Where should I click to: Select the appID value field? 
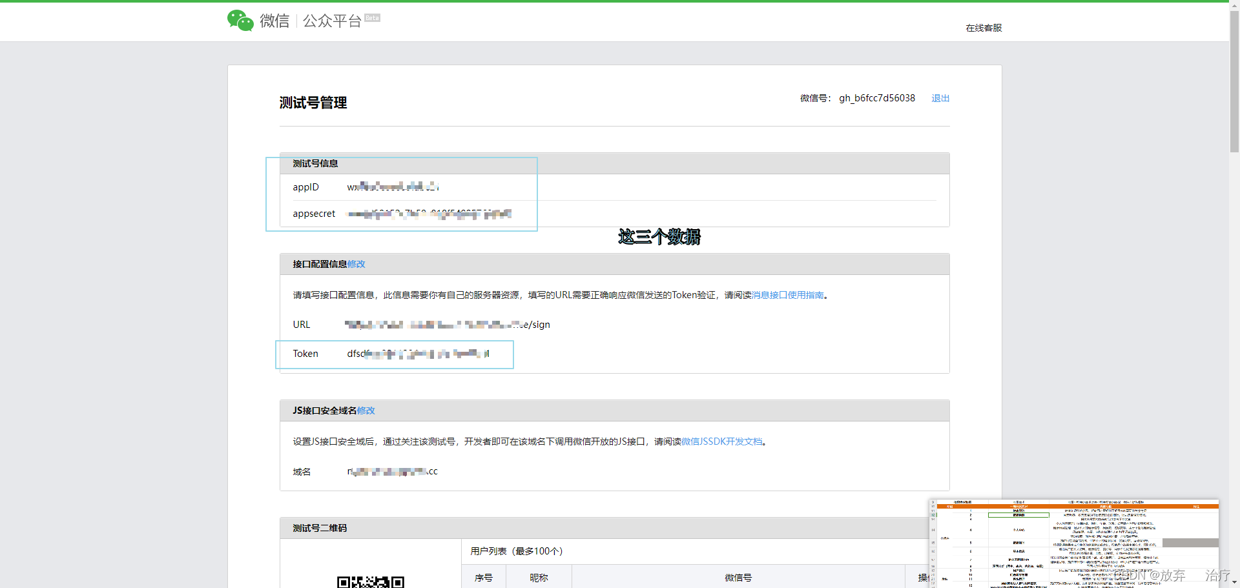pyautogui.click(x=393, y=187)
